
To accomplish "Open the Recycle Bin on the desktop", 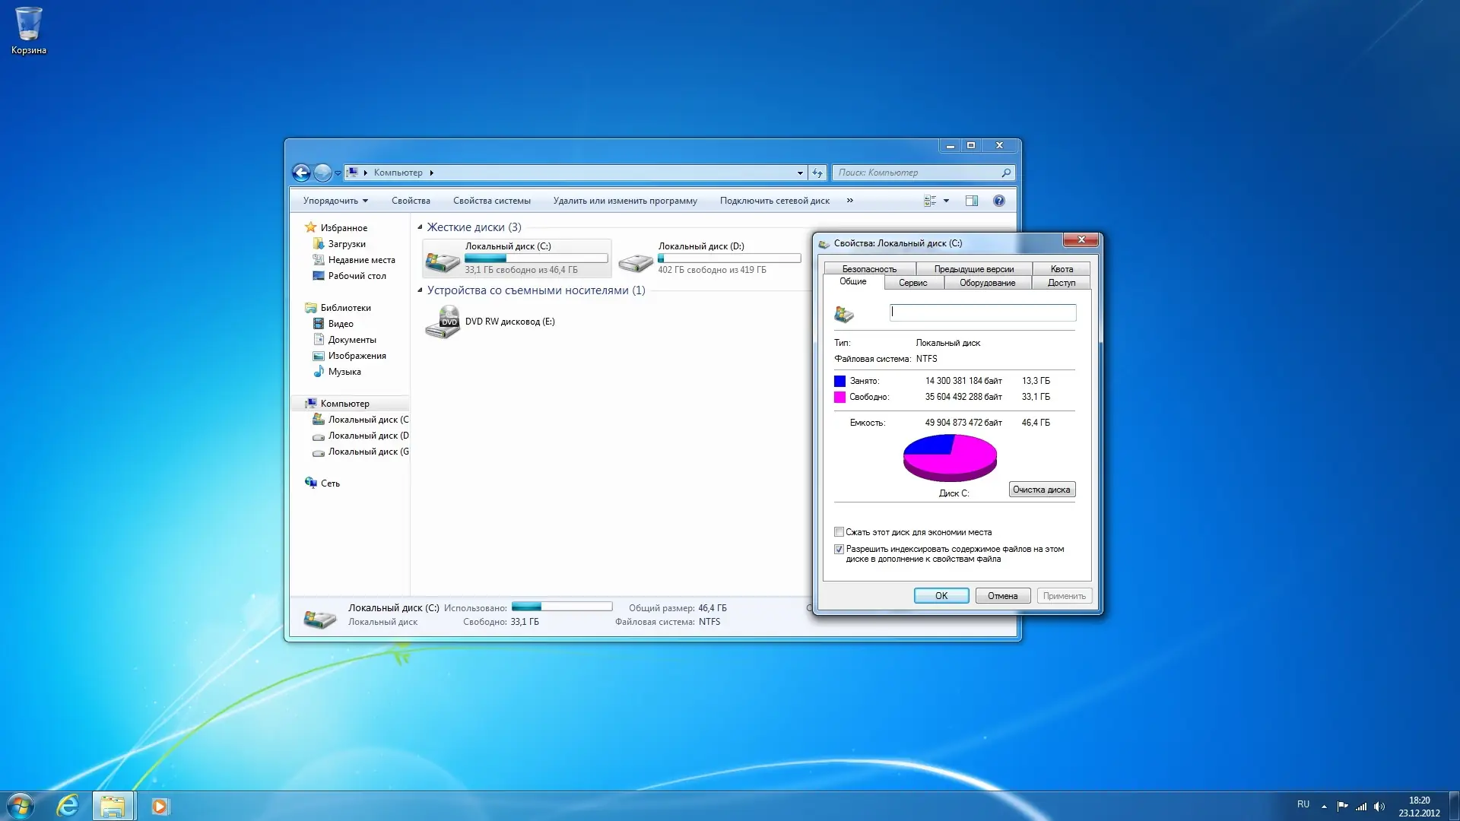I will tap(28, 27).
